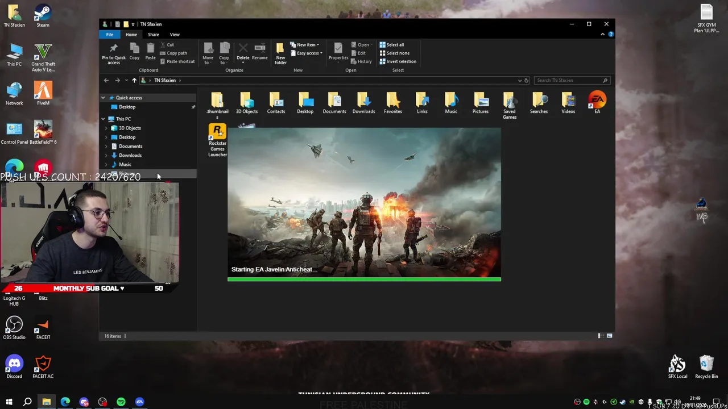Click the Spotify taskbar icon

[x=121, y=402]
